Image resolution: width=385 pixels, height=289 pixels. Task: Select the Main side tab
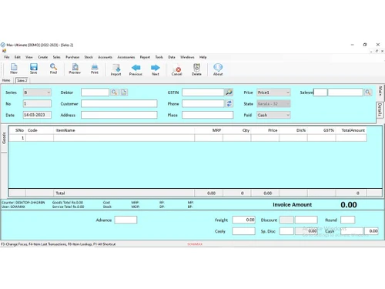coord(380,92)
